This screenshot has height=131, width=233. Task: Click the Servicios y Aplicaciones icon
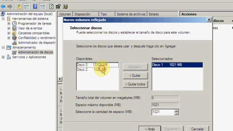pyautogui.click(x=9, y=57)
